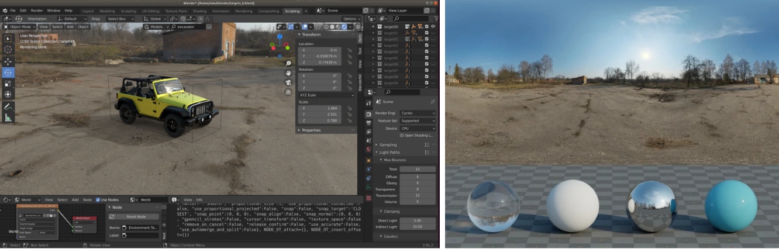The width and height of the screenshot is (779, 249).
Task: Click the zoom magnifier icon in the viewport
Action: click(x=288, y=63)
